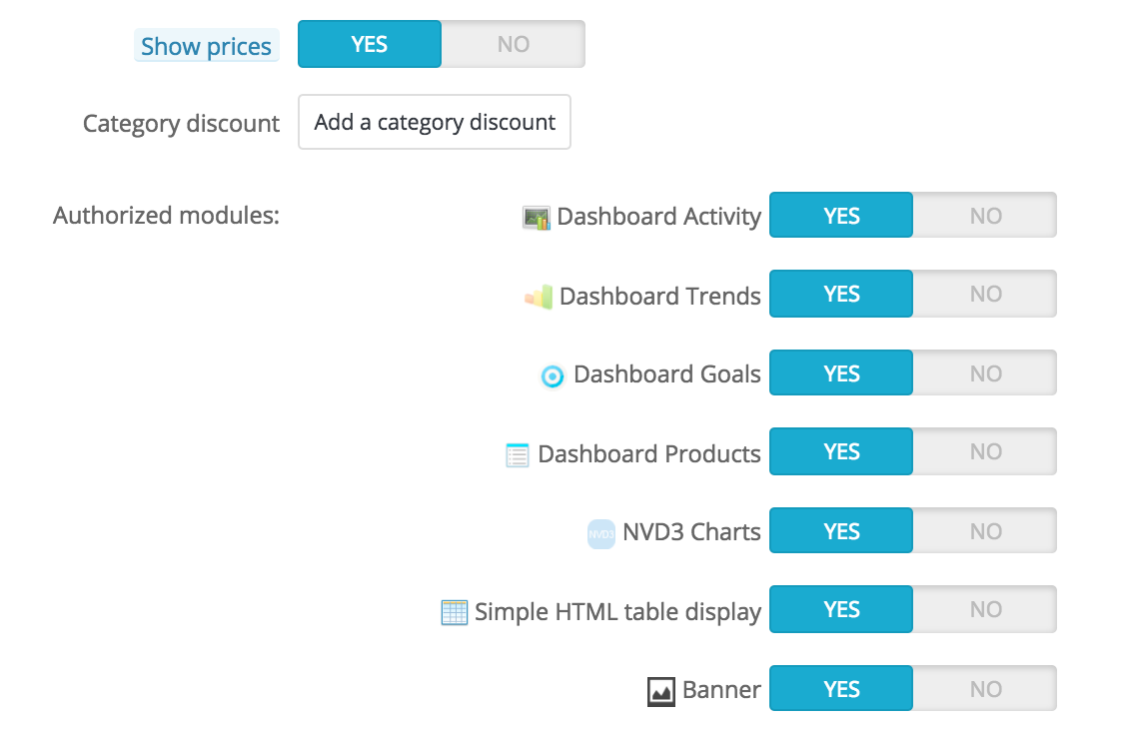Disable the Dashboard Activity module with NO
This screenshot has width=1127, height=731.
[x=985, y=215]
